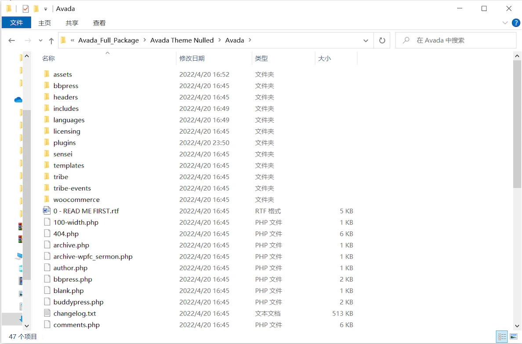Select the licensing folder icon
Viewport: 522px width, 344px height.
tap(47, 131)
